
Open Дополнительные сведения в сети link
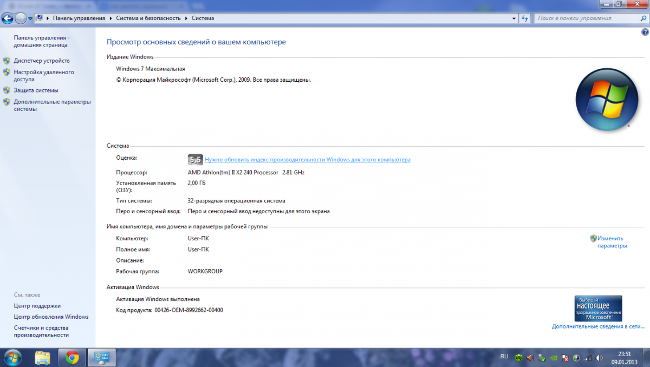599,326
